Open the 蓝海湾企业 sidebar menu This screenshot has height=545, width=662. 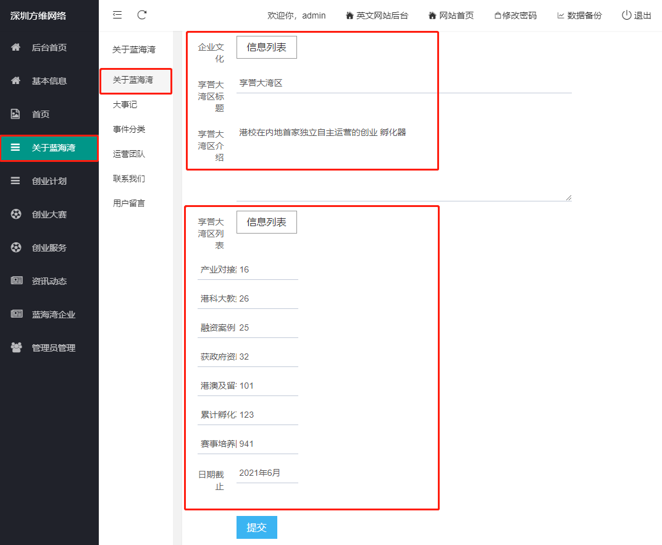(x=54, y=315)
